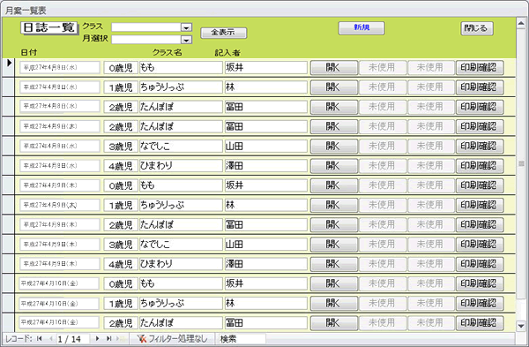Viewport: 529px width, 347px height.
Task: Select 澤田 in the 4月8日 4歳児 row
Action: 266,166
